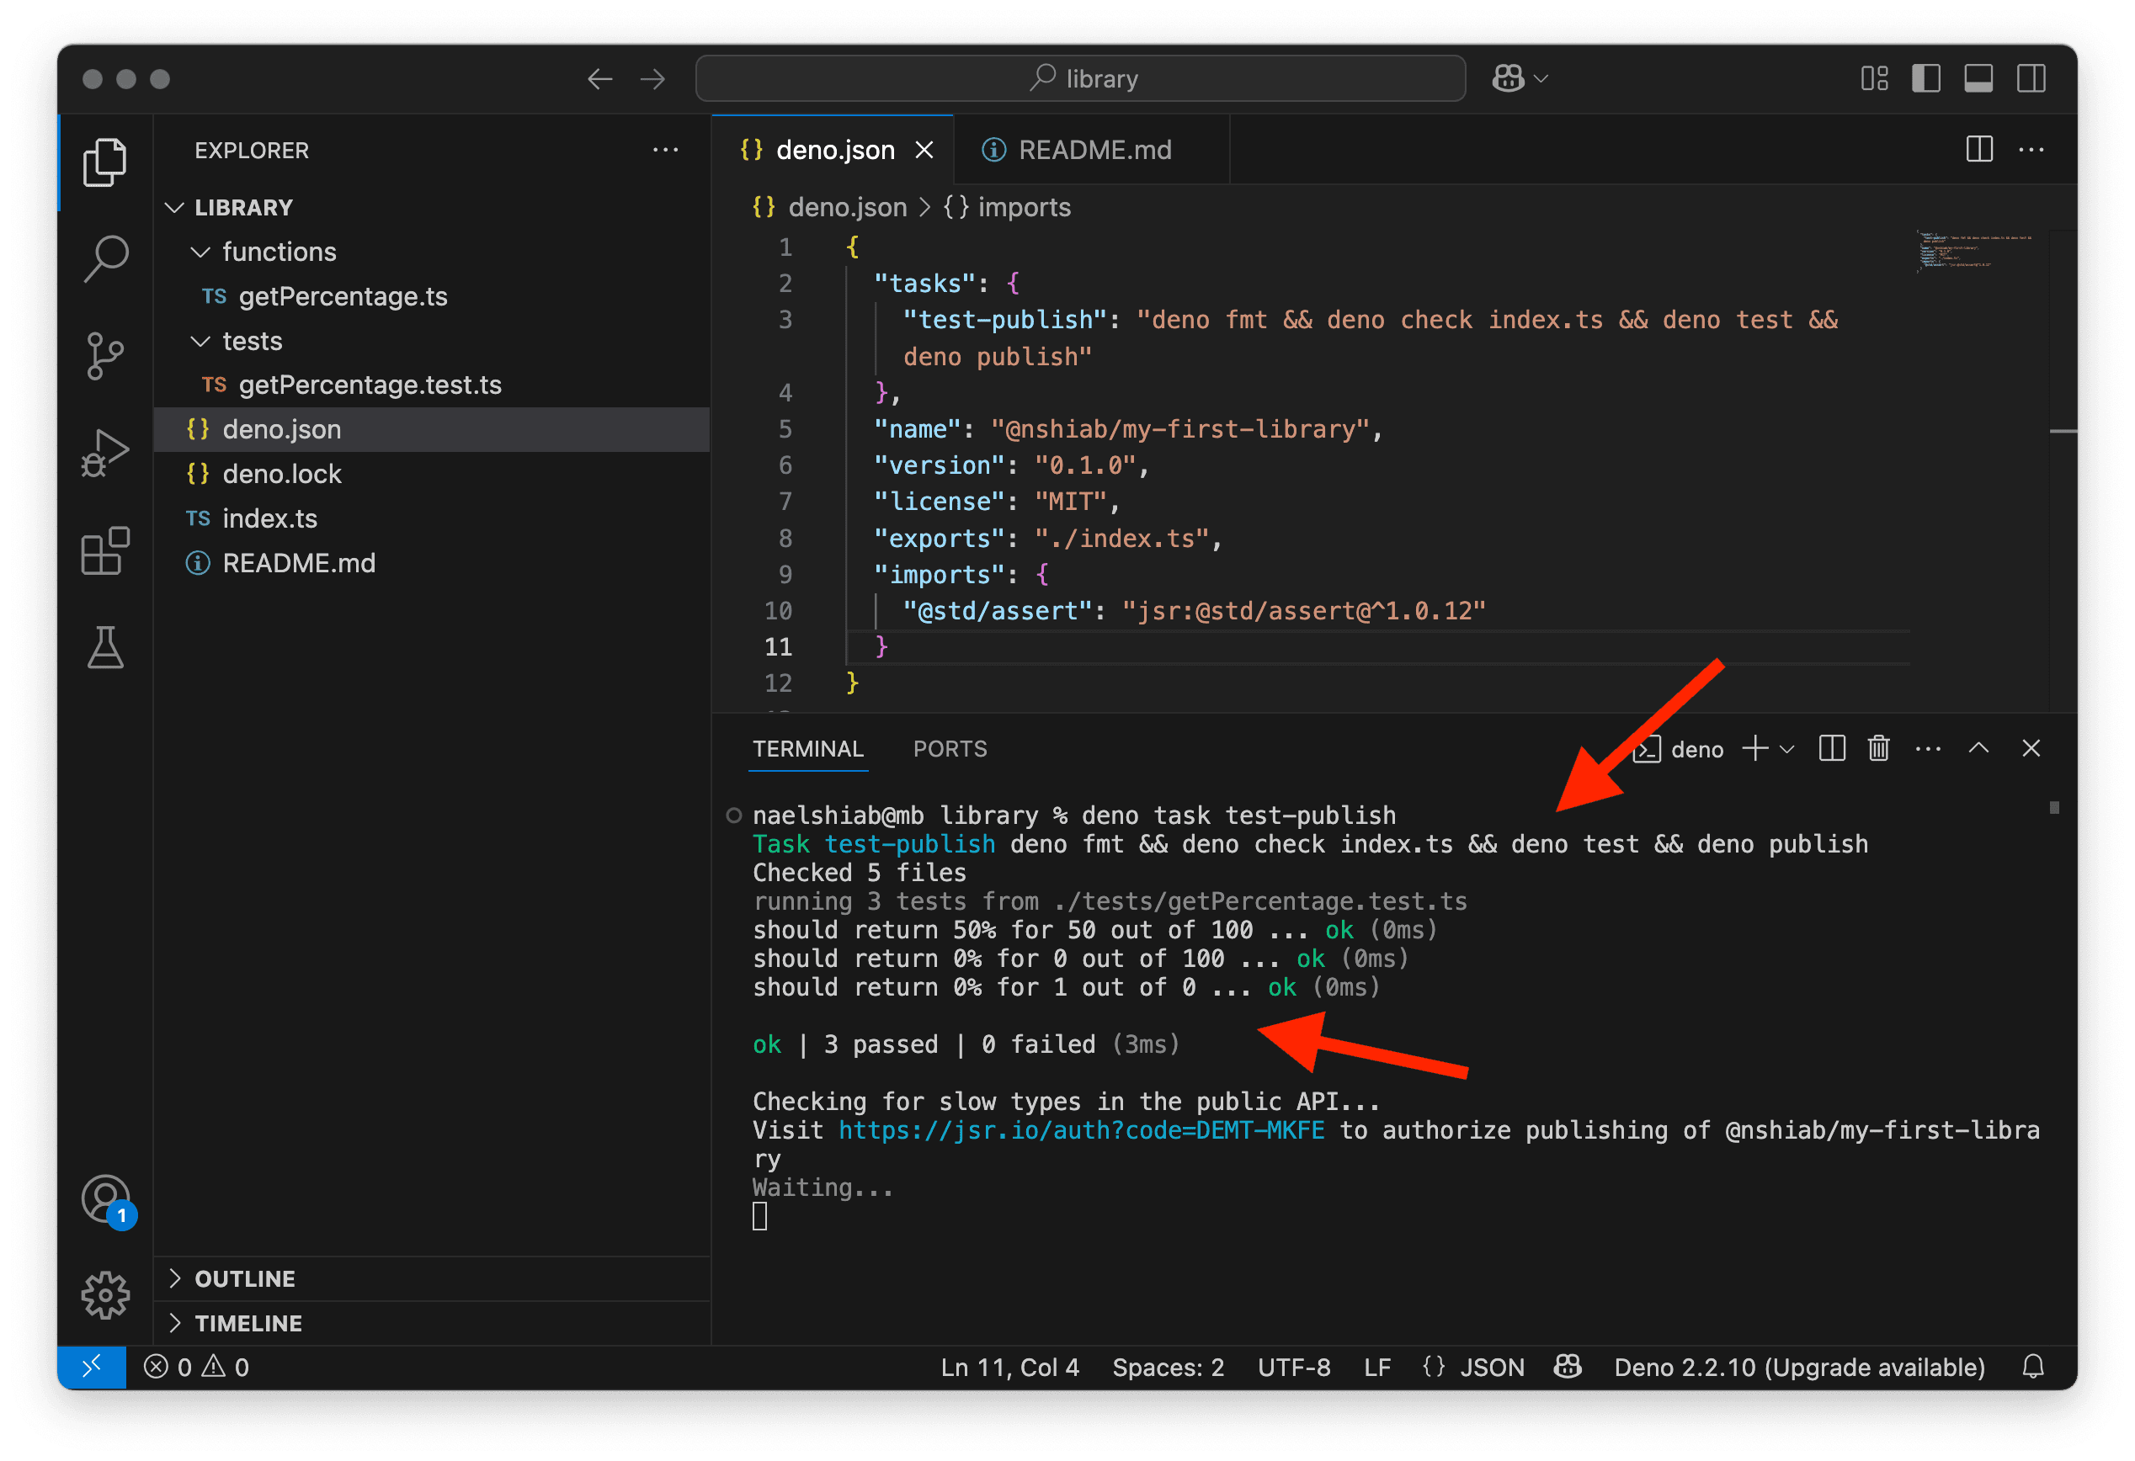Maximize the terminal panel size
The width and height of the screenshot is (2135, 1461).
[x=1978, y=748]
